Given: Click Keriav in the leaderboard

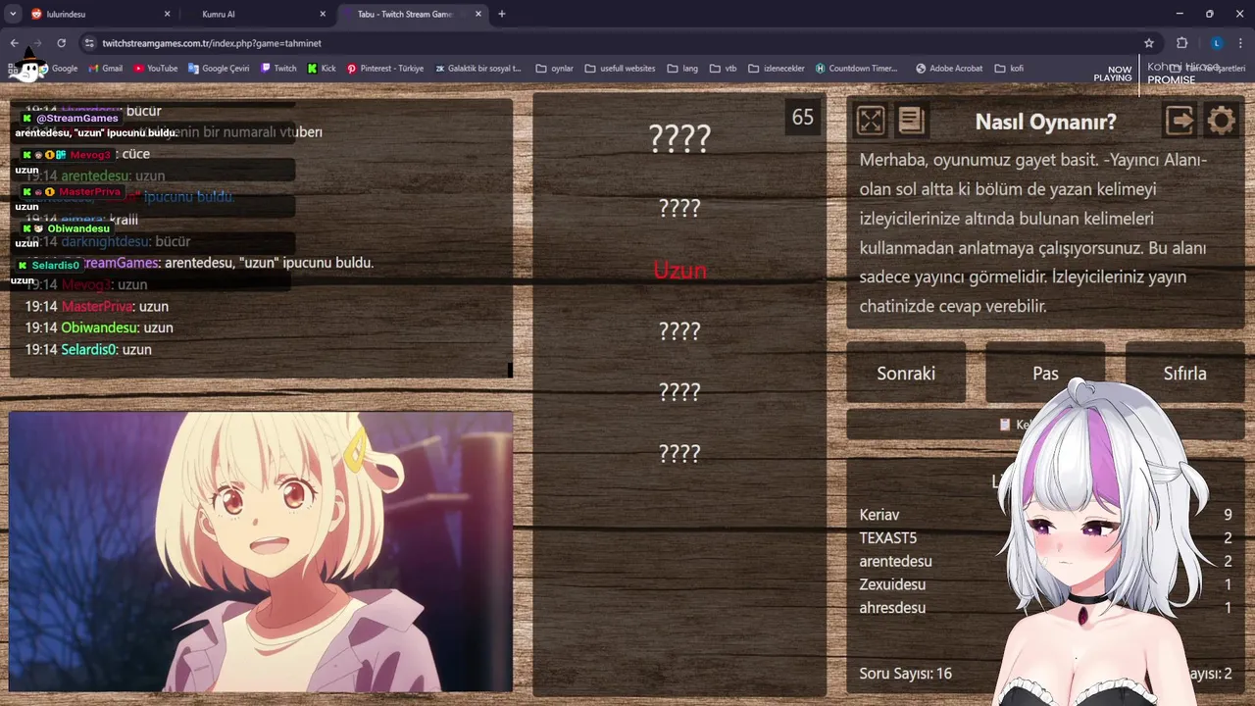Looking at the screenshot, I should click(879, 515).
